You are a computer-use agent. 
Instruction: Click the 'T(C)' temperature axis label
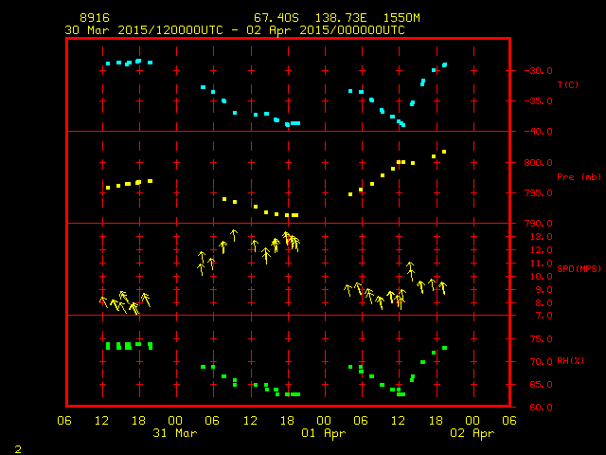point(568,84)
